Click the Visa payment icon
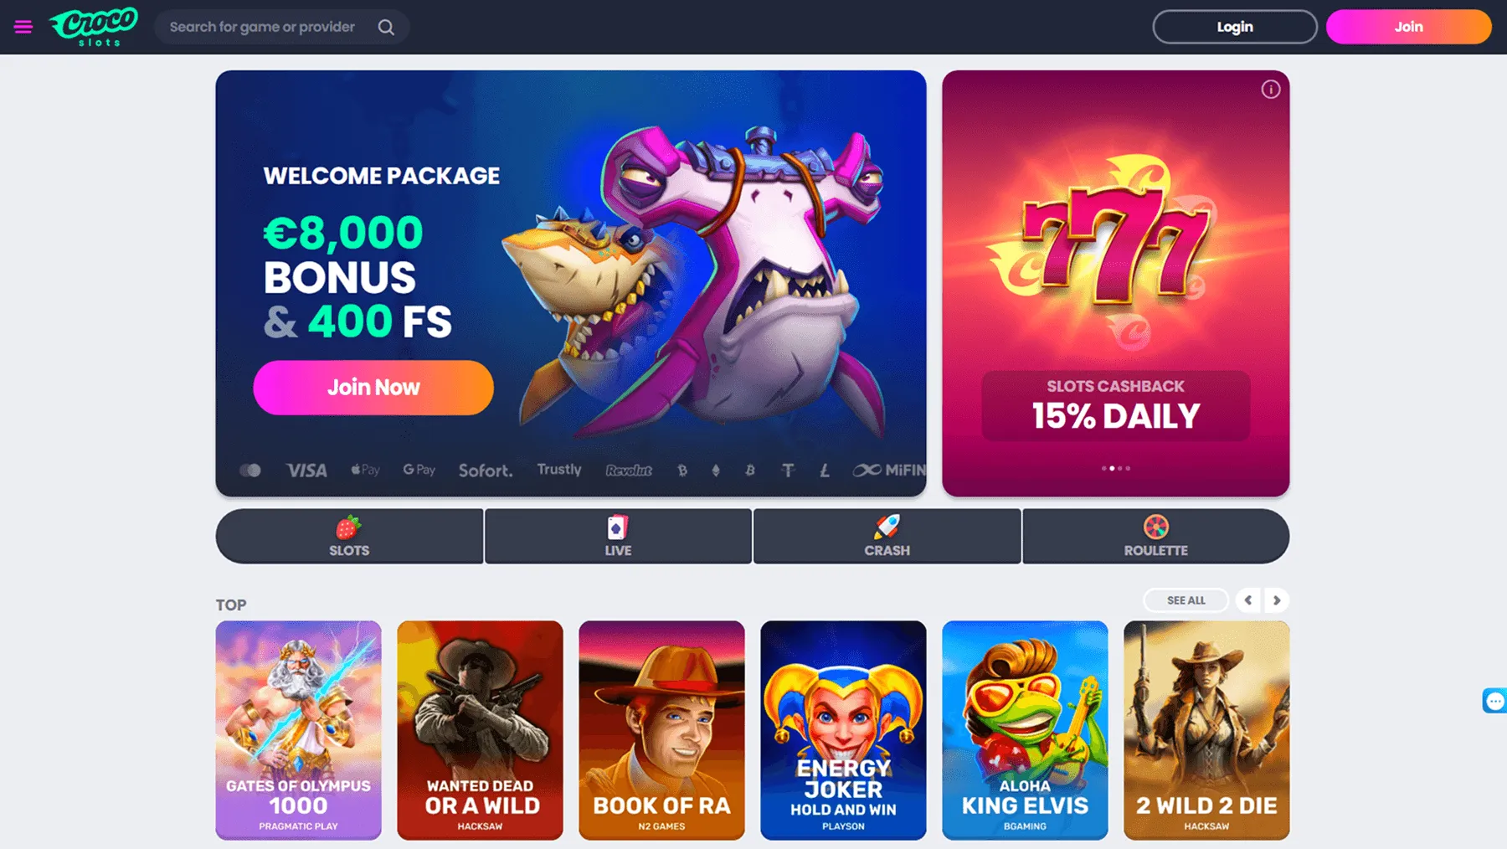The image size is (1507, 849). [306, 471]
